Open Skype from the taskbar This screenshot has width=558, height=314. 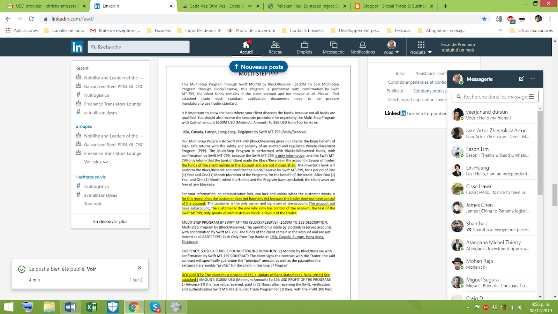(155, 307)
